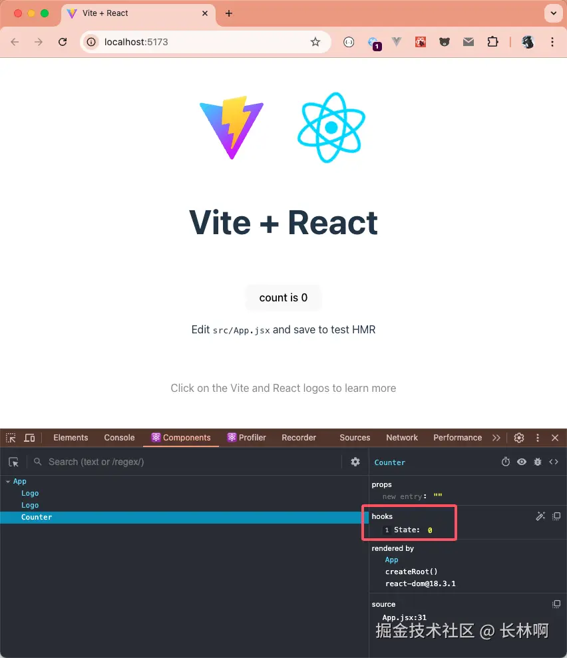This screenshot has width=567, height=658.
Task: Click the Vue devtools extension icon
Action: coord(397,42)
